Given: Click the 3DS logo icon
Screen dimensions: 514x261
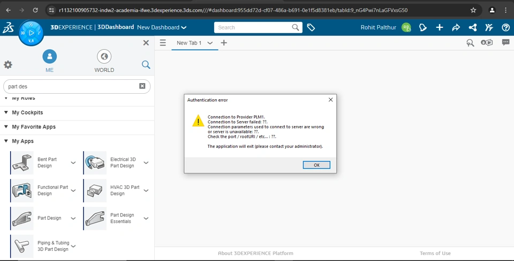Looking at the screenshot, I should click(x=8, y=27).
